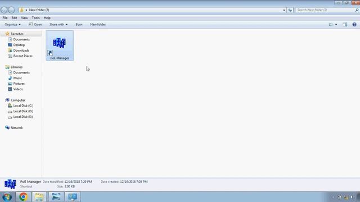Open the Pictures library
The width and height of the screenshot is (360, 202).
pos(19,84)
